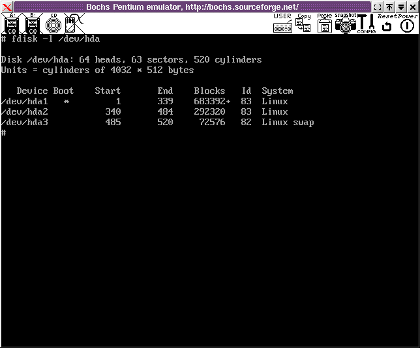Click the Paste clipboard icon
This screenshot has width=420, height=348.
tap(324, 24)
